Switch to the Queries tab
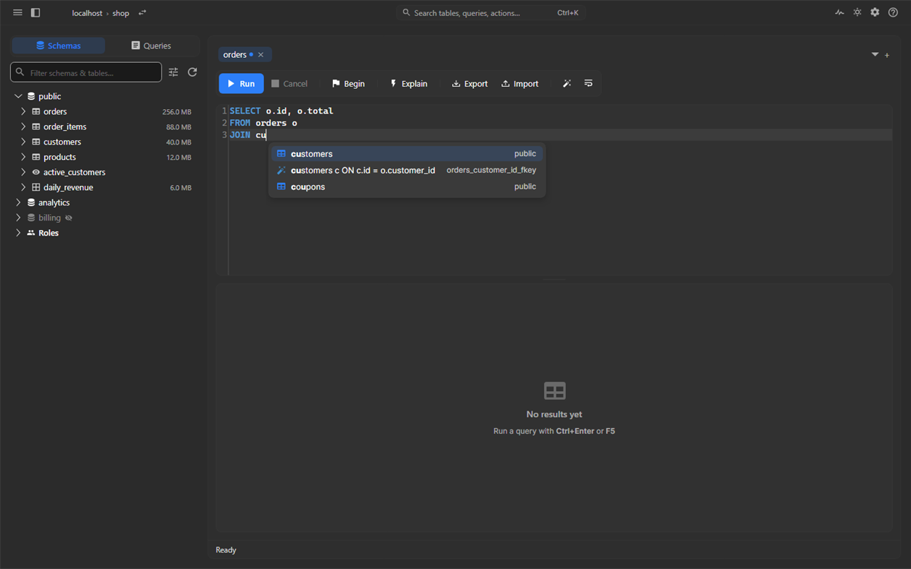Image resolution: width=911 pixels, height=569 pixels. pos(151,46)
